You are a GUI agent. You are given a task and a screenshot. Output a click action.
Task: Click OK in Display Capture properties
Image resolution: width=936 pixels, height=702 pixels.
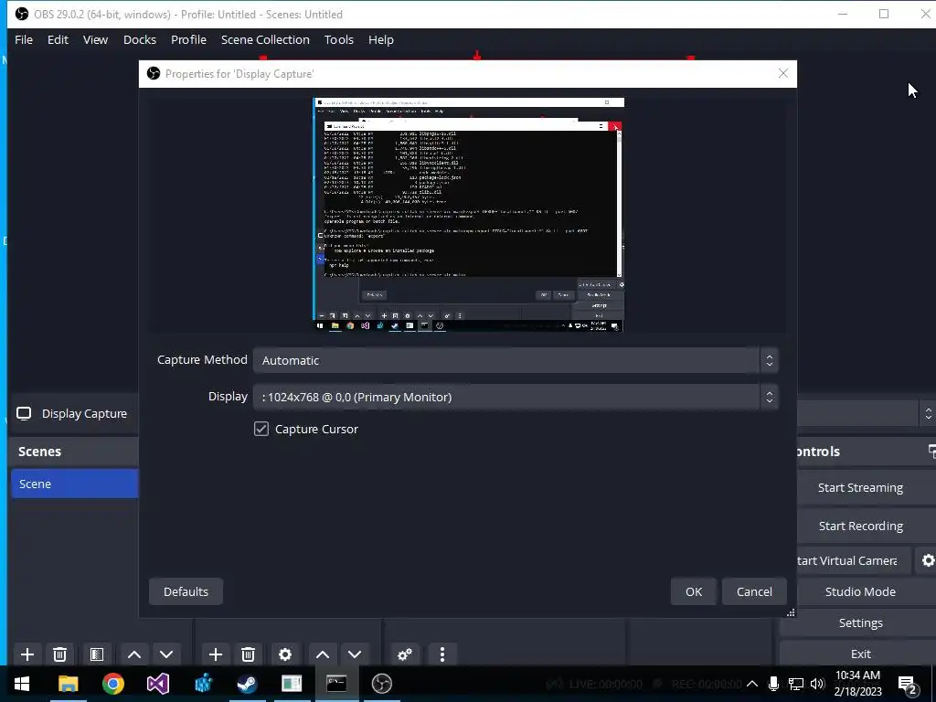point(694,591)
